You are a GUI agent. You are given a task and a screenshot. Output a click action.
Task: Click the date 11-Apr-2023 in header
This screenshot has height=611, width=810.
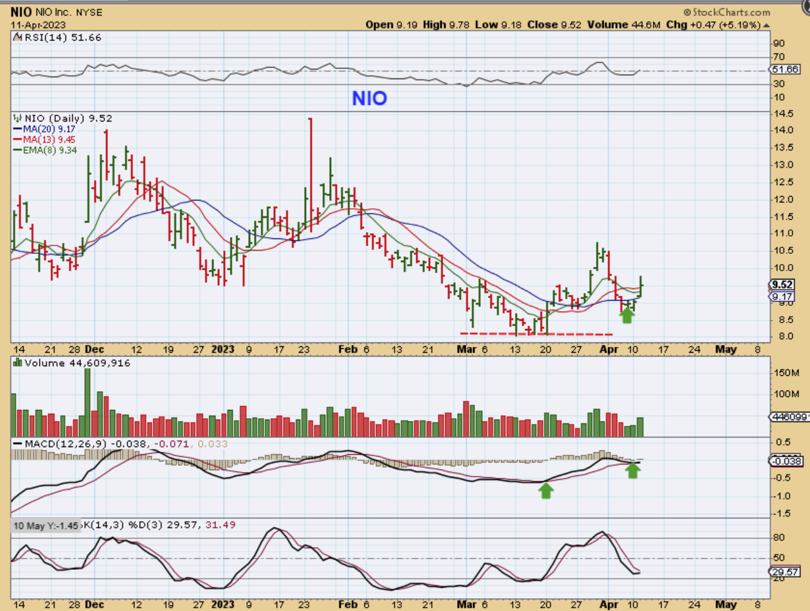coord(37,24)
